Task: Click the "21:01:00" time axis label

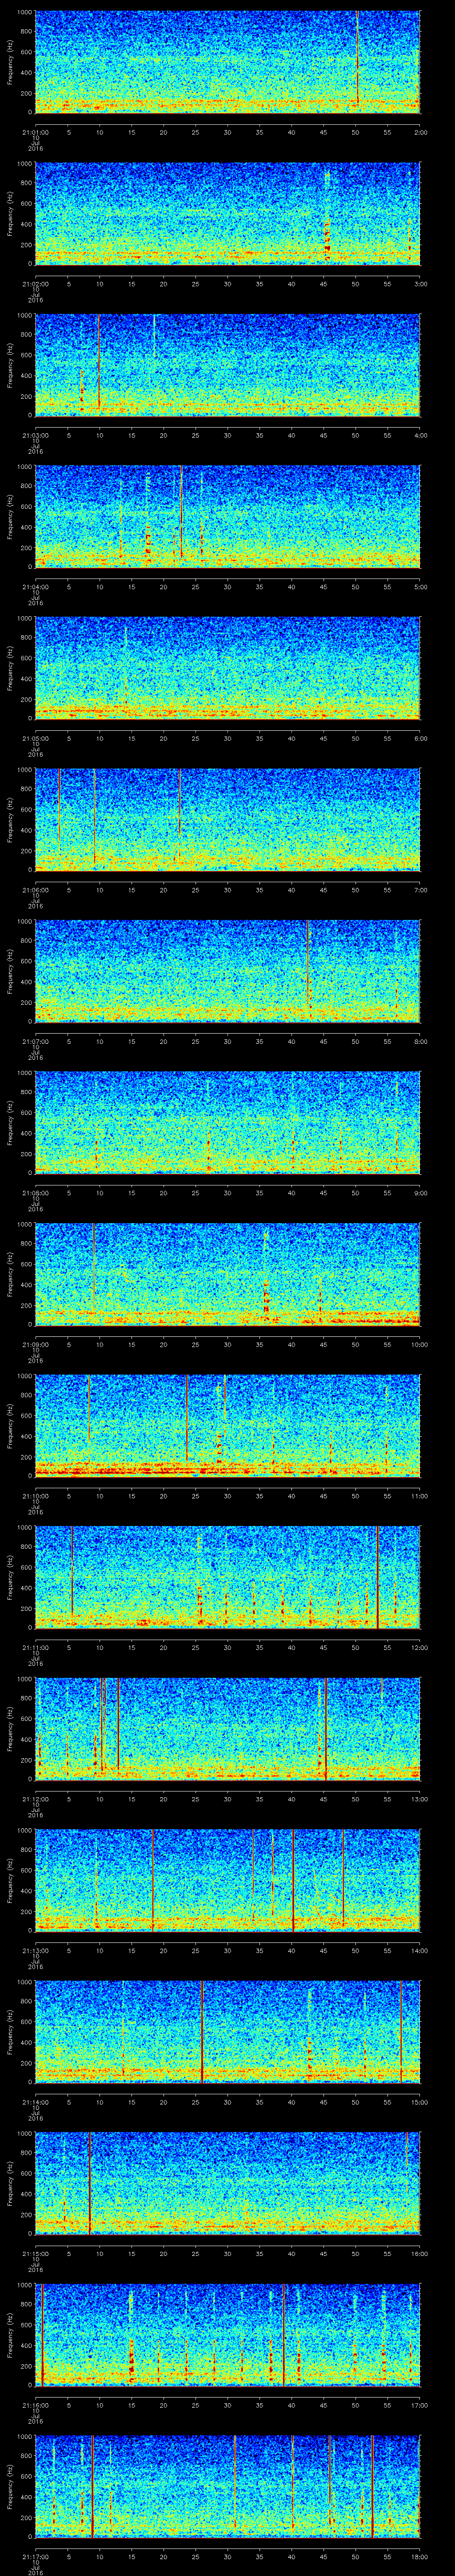Action: tap(35, 131)
